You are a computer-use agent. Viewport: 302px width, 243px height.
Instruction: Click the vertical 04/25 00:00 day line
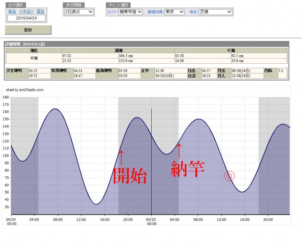pyautogui.click(x=151, y=162)
